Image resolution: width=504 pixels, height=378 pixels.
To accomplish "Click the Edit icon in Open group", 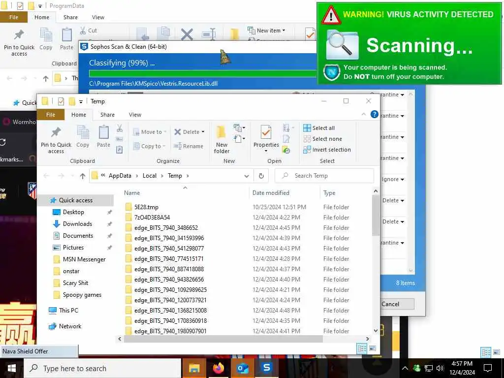I will tap(286, 139).
